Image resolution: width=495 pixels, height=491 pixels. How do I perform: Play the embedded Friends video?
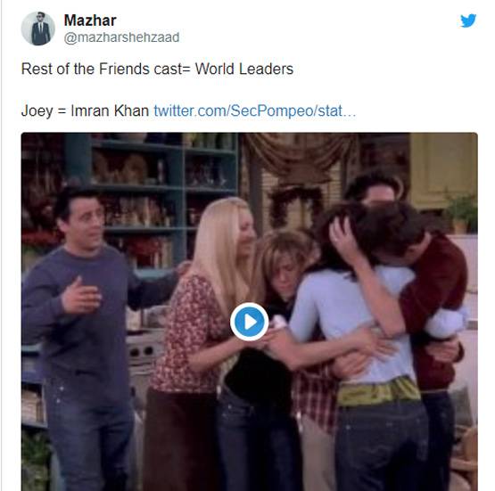coord(250,322)
